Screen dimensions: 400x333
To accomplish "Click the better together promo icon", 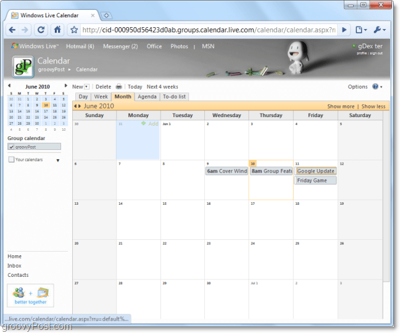I will tap(31, 295).
